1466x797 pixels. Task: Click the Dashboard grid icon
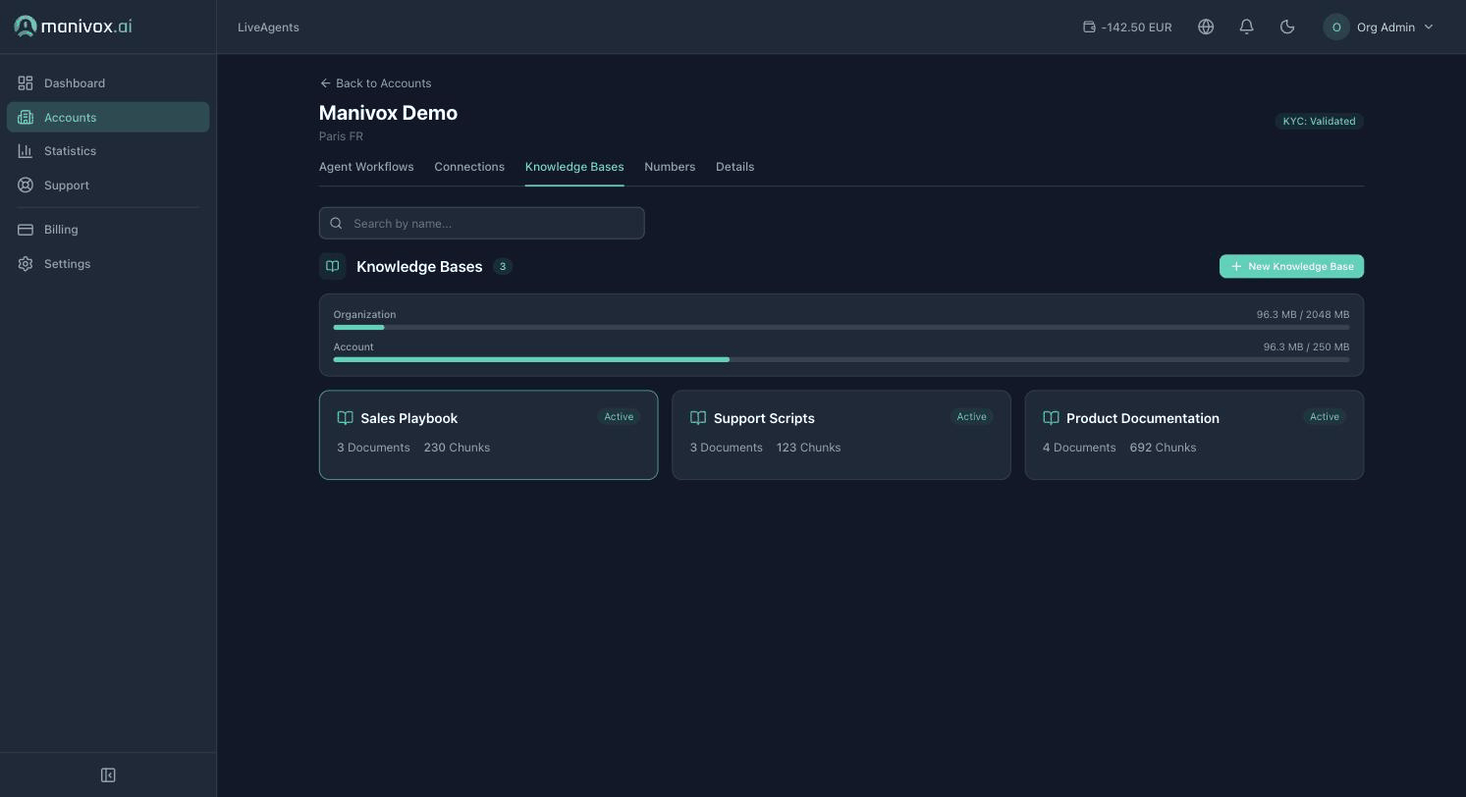[x=26, y=83]
